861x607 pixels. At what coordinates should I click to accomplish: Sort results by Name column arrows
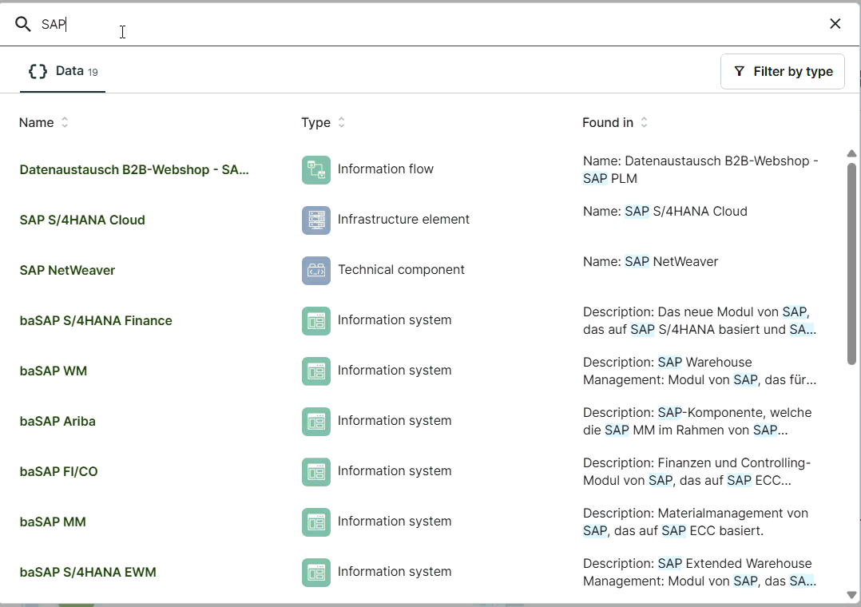click(x=65, y=122)
